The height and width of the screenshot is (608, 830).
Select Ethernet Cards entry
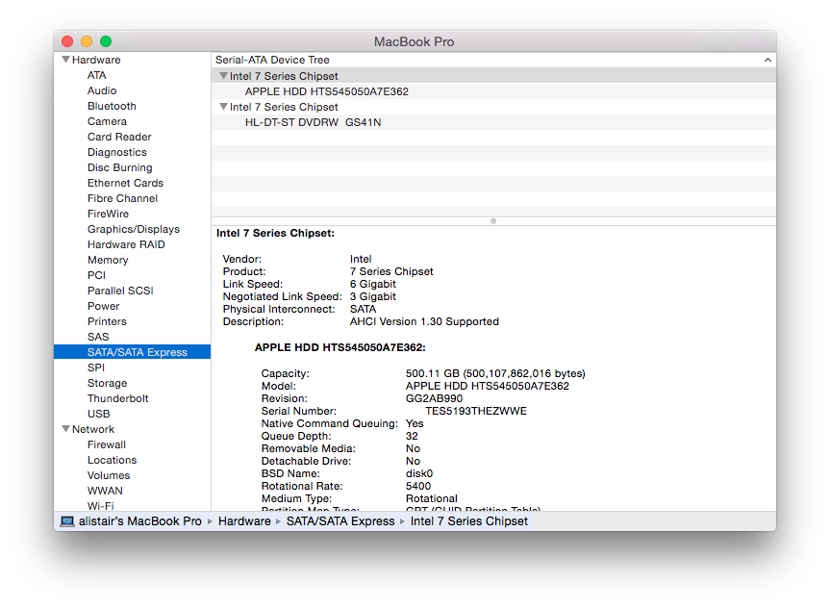pyautogui.click(x=125, y=183)
